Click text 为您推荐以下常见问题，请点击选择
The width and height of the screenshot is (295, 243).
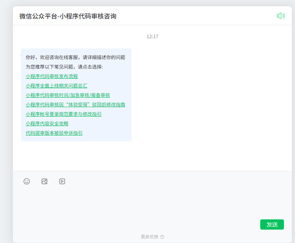(x=64, y=67)
